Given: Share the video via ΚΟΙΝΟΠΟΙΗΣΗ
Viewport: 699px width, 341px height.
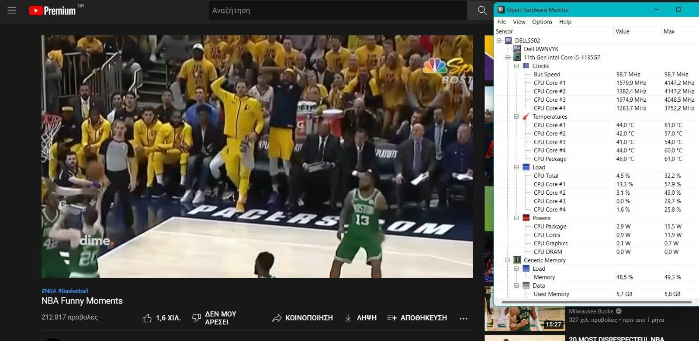Looking at the screenshot, I should click(302, 318).
